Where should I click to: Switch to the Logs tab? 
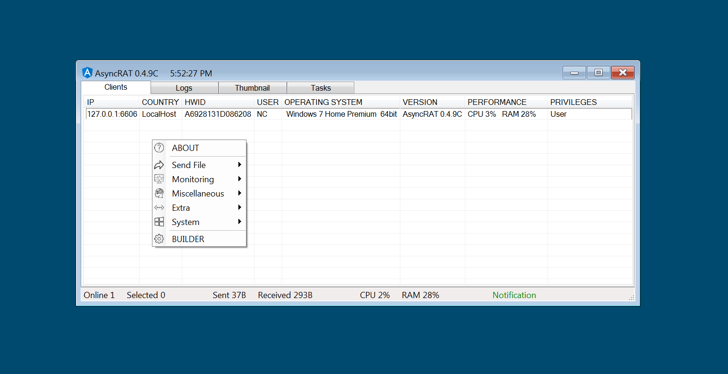[x=184, y=87]
